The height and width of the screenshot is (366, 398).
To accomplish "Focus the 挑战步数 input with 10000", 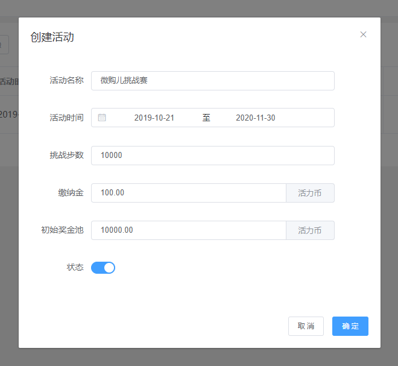I will (213, 156).
